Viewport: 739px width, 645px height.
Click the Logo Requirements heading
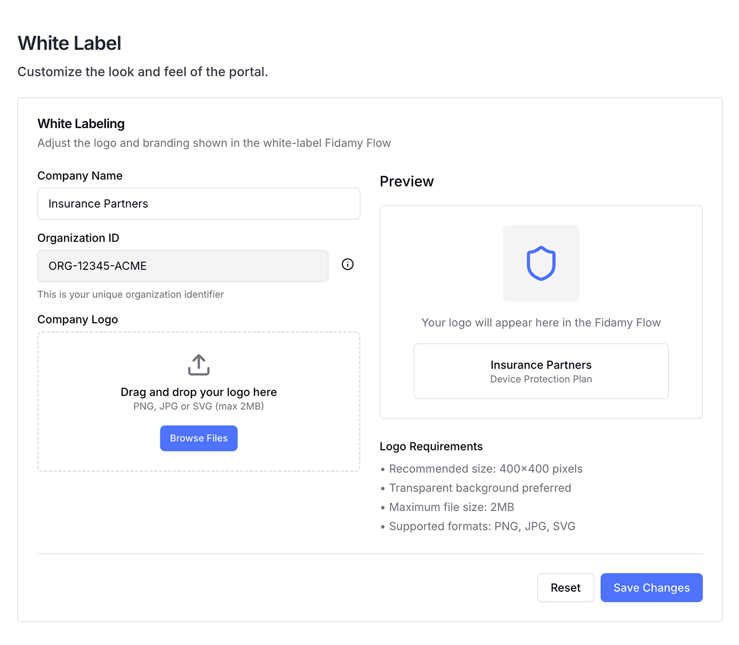tap(431, 447)
